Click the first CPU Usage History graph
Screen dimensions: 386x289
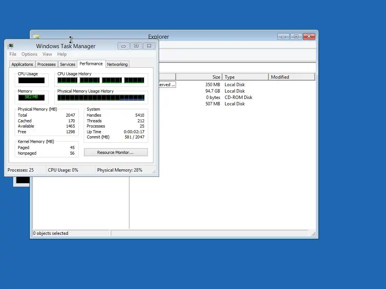(x=67, y=81)
